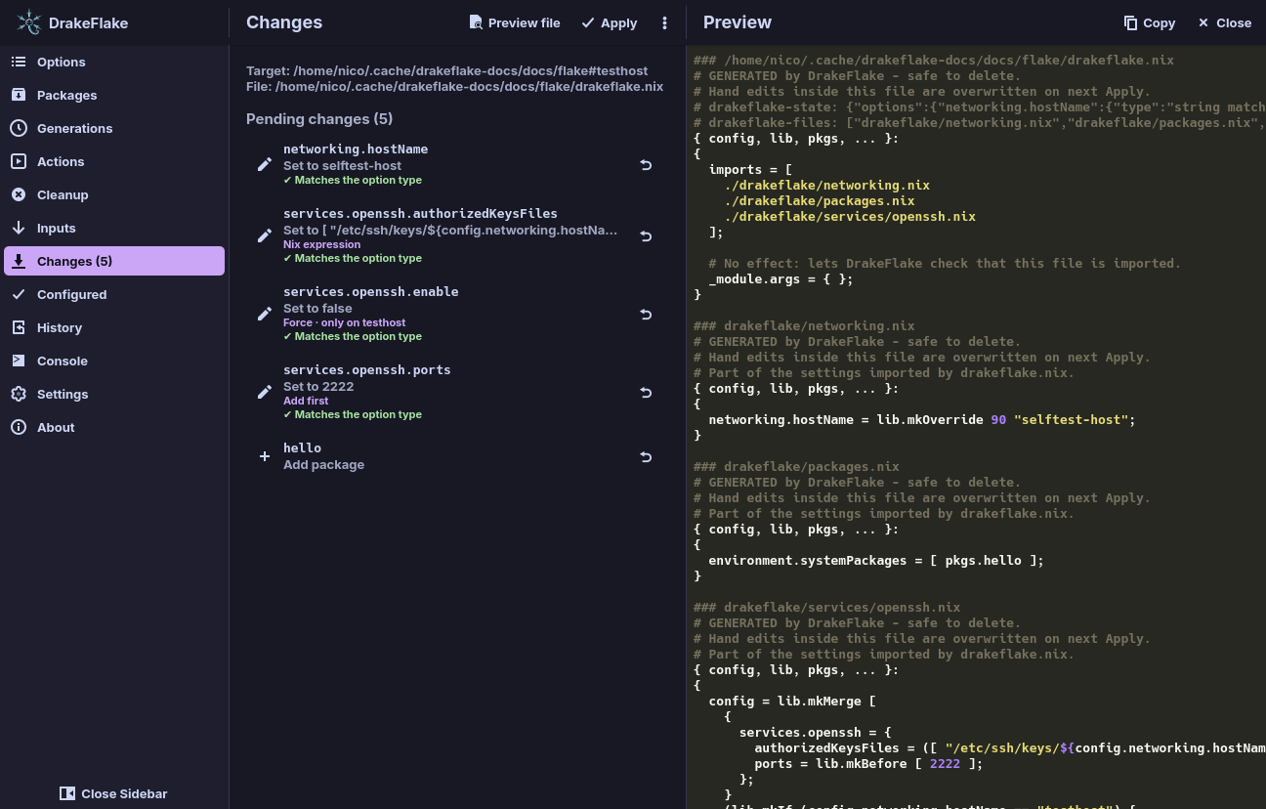1266x809 pixels.
Task: Open the Packages sidebar item
Action: pyautogui.click(x=114, y=95)
